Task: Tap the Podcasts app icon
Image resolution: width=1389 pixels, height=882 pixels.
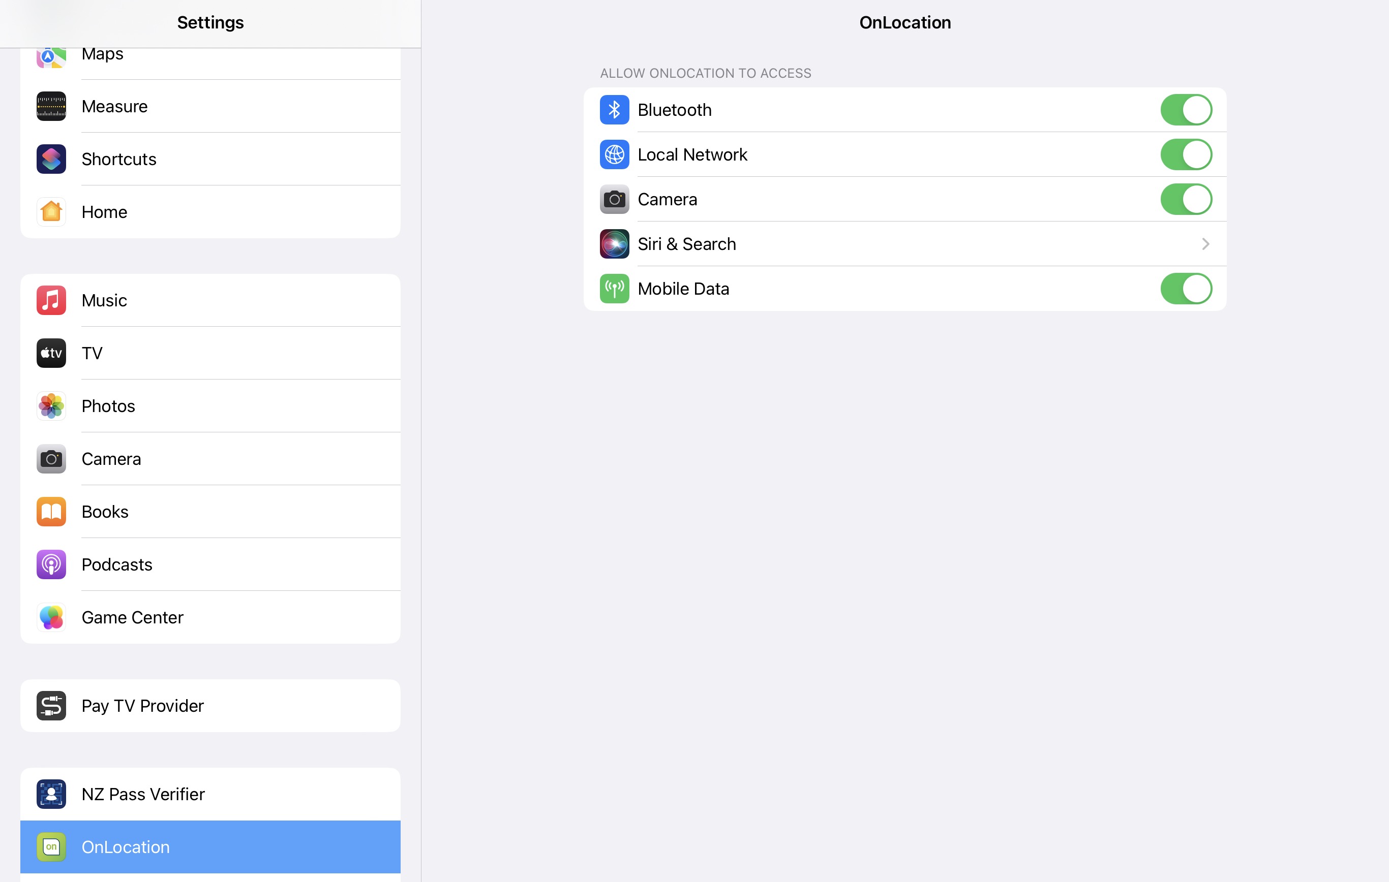Action: (x=51, y=564)
